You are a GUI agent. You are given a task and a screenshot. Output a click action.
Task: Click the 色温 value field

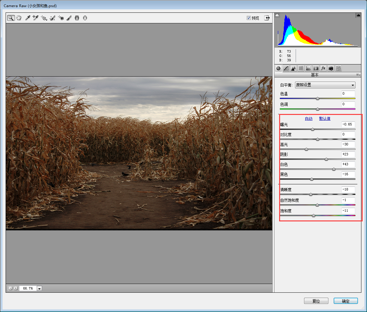click(x=348, y=93)
